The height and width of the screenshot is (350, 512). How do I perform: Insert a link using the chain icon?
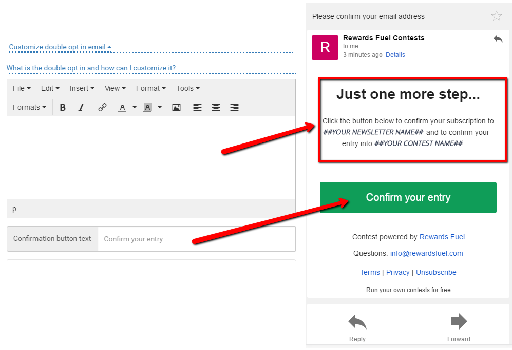pos(103,107)
